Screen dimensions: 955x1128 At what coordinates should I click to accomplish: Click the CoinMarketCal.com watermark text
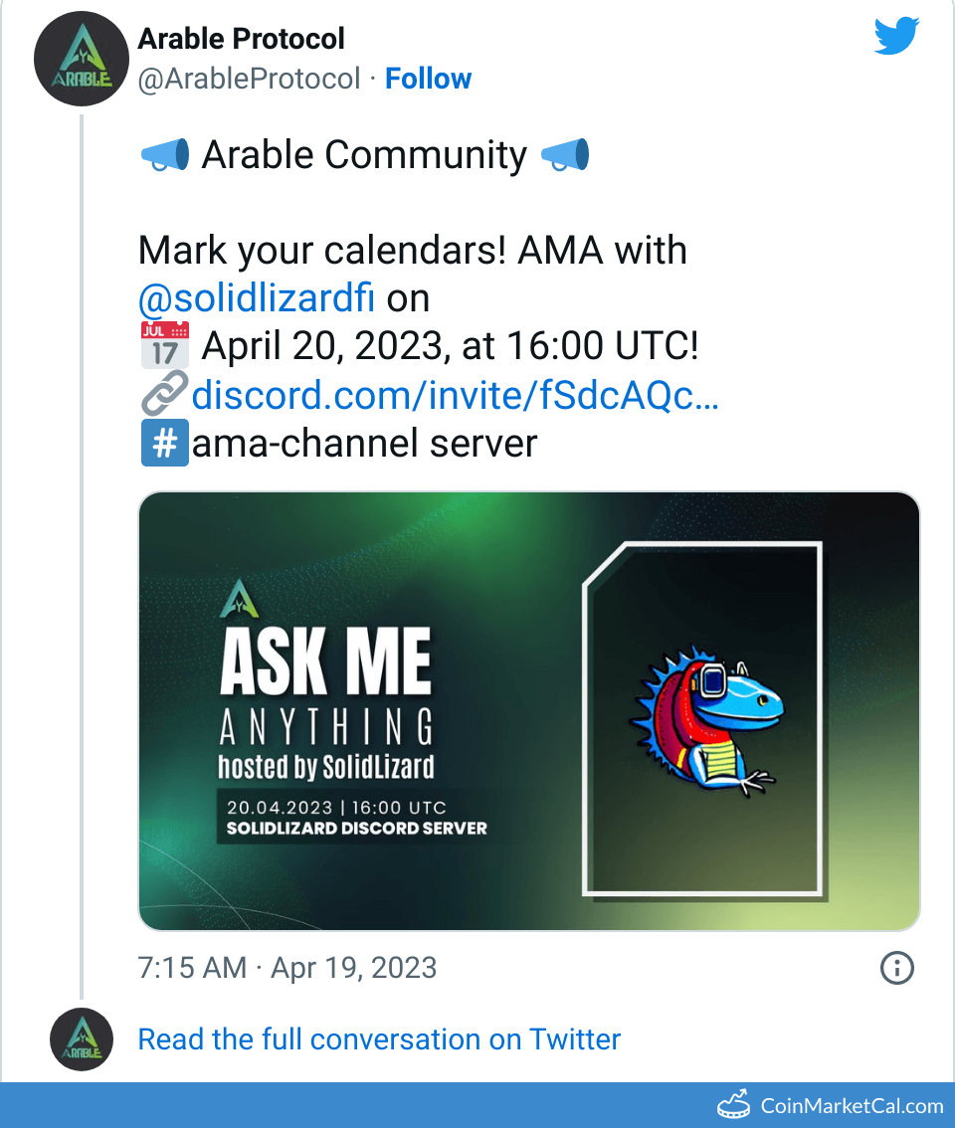coord(852,1105)
